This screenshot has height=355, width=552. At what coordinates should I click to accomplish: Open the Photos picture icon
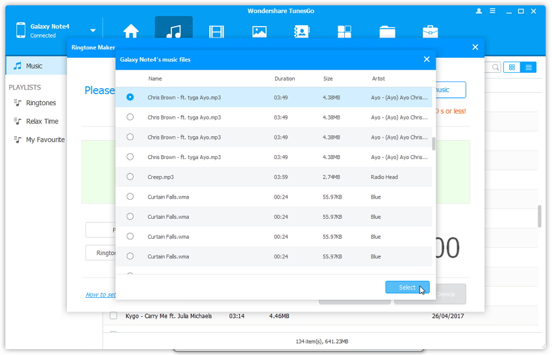[259, 31]
